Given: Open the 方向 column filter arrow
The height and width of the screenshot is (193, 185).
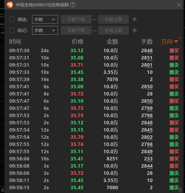Looking at the screenshot, I should click(176, 42).
